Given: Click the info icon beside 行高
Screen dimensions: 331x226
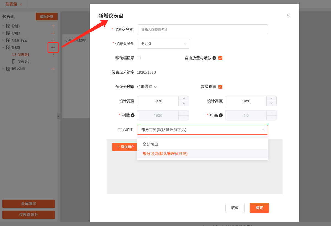Looking at the screenshot, I should click(221, 115).
